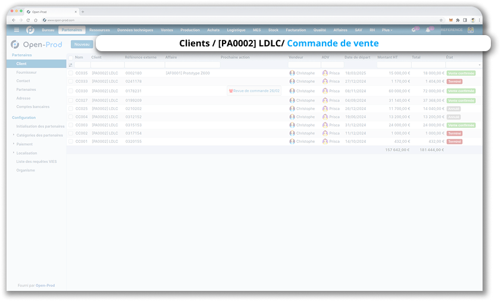
Task: Open the Ventes menu
Action: tap(167, 30)
